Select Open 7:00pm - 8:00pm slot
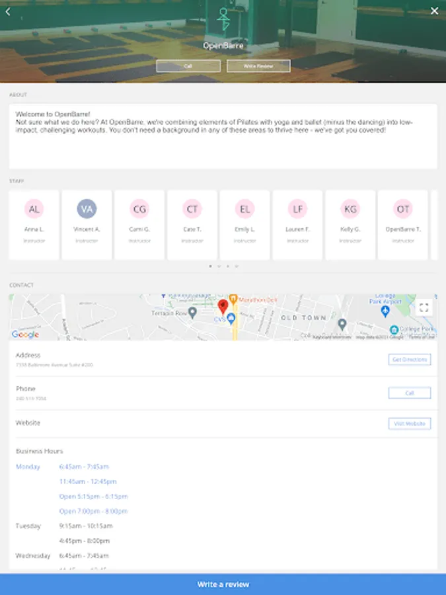This screenshot has height=595, width=446. pyautogui.click(x=93, y=511)
